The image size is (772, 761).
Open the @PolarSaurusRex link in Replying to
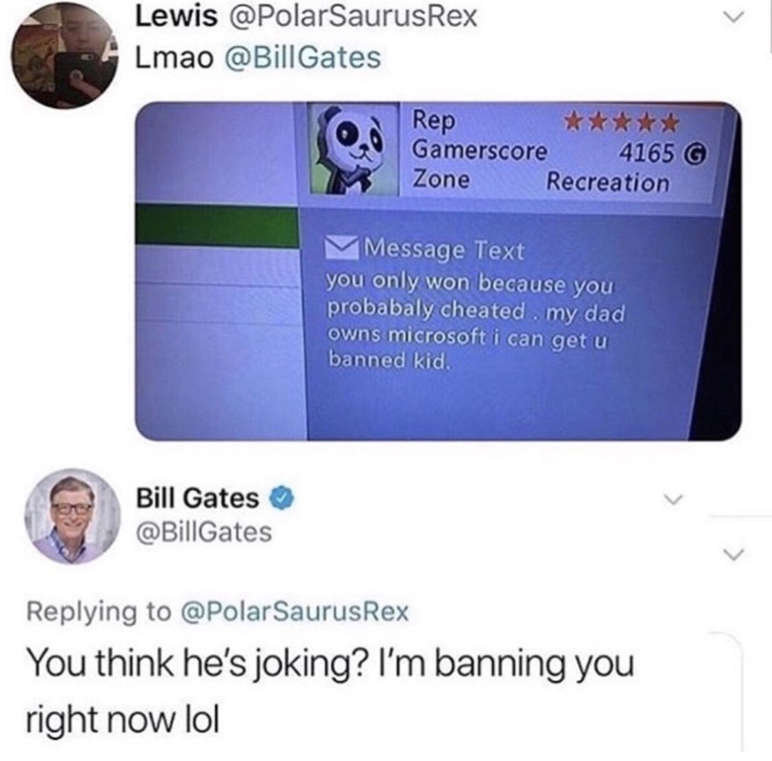point(294,611)
